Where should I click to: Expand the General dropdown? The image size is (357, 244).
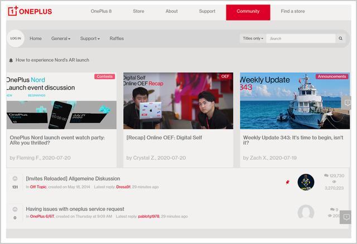click(61, 38)
